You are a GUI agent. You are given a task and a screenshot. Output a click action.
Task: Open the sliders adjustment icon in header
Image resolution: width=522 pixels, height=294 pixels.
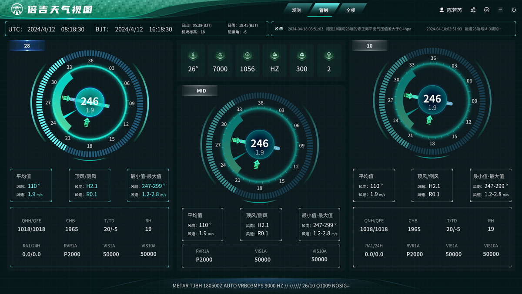pyautogui.click(x=473, y=10)
